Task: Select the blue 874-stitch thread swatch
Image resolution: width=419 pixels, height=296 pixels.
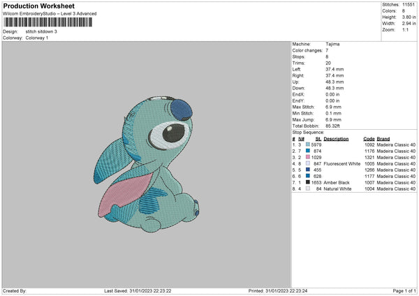Action: point(307,151)
